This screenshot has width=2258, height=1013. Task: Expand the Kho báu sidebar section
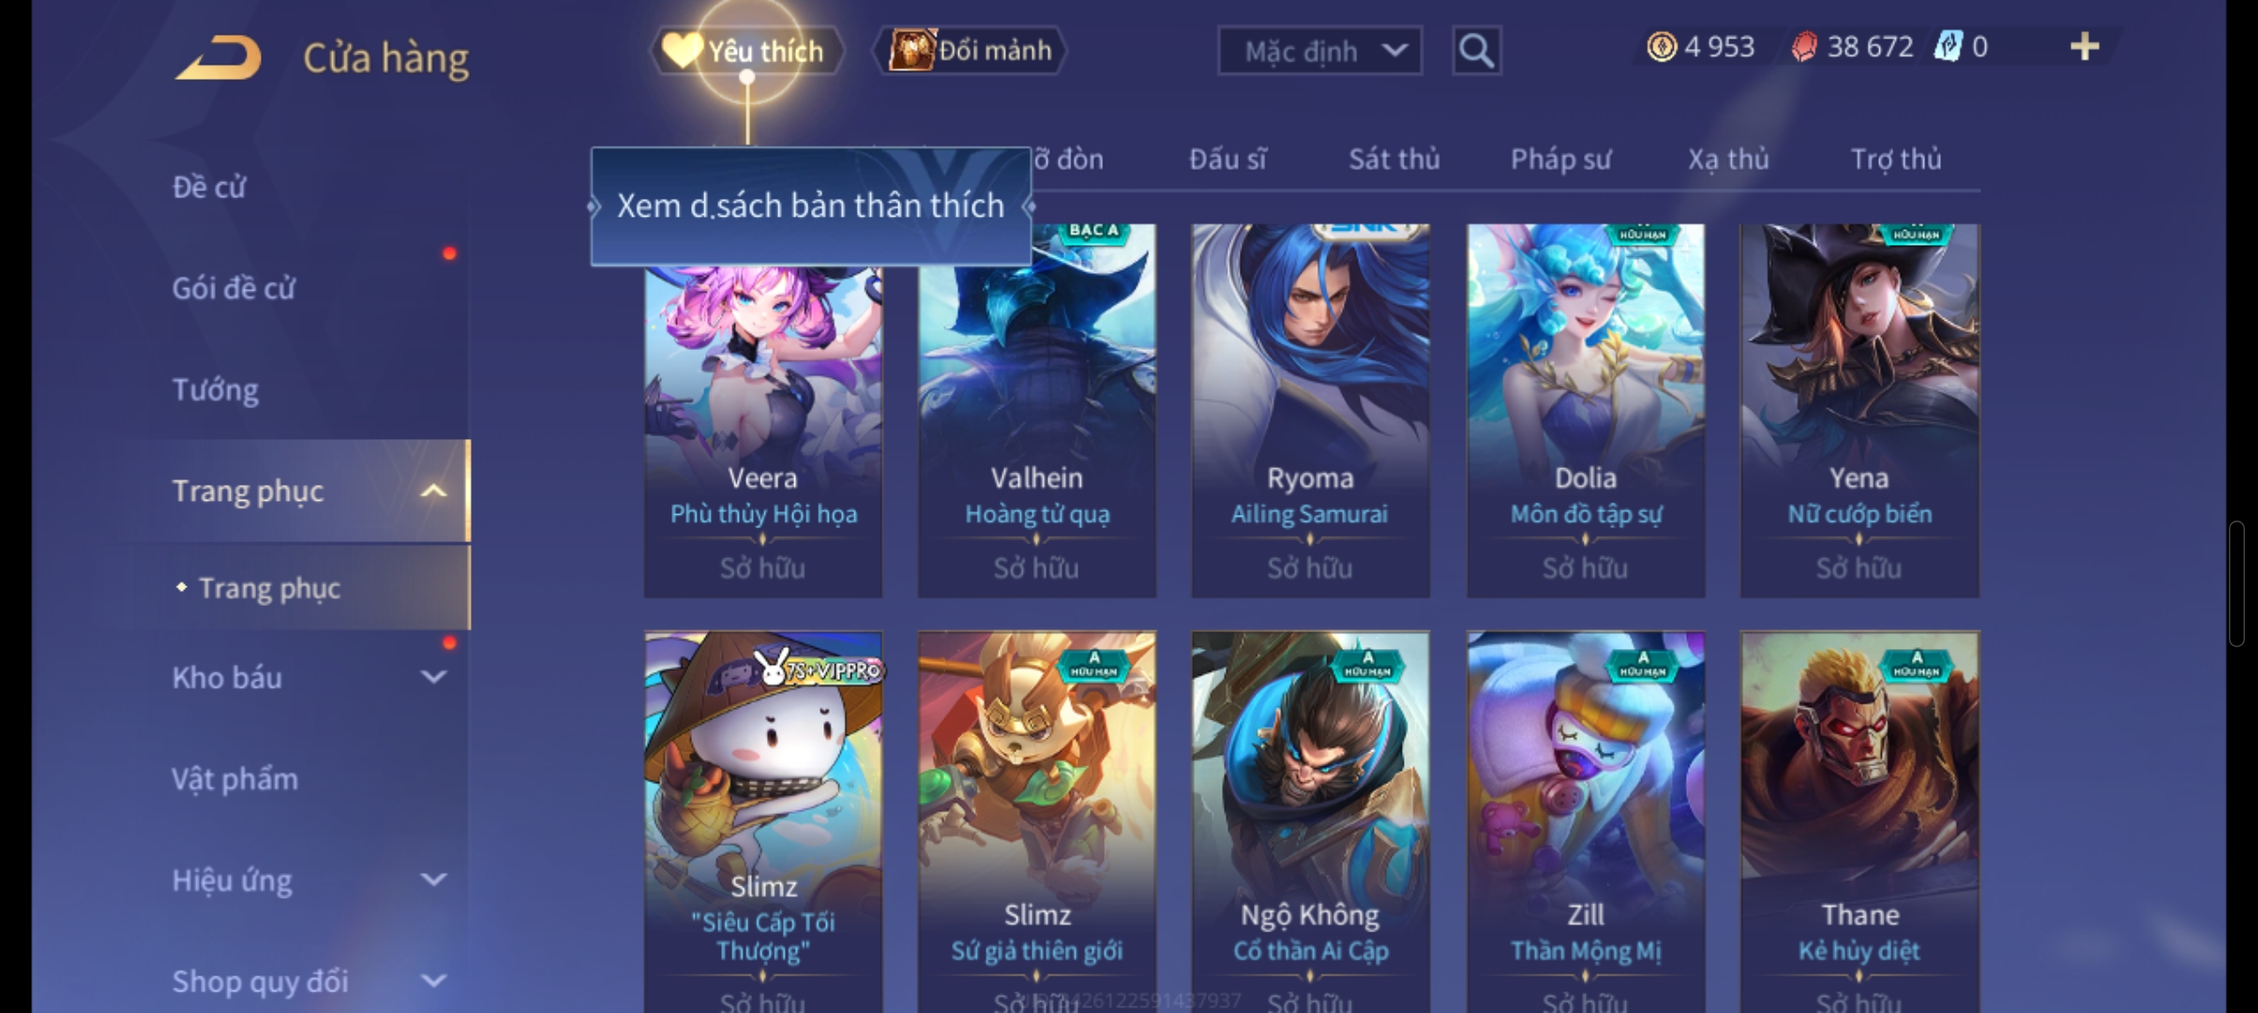(x=433, y=676)
